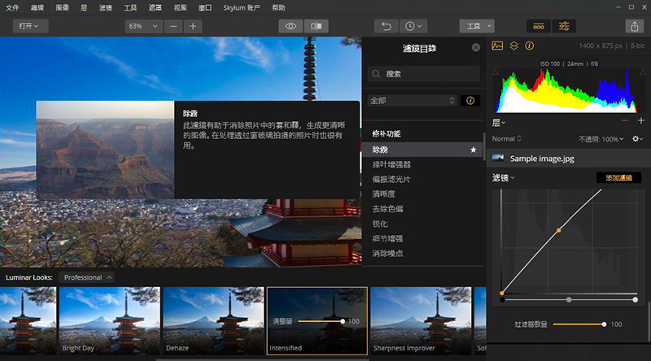
Task: Expand the 滤镜 filters section header
Action: click(503, 177)
